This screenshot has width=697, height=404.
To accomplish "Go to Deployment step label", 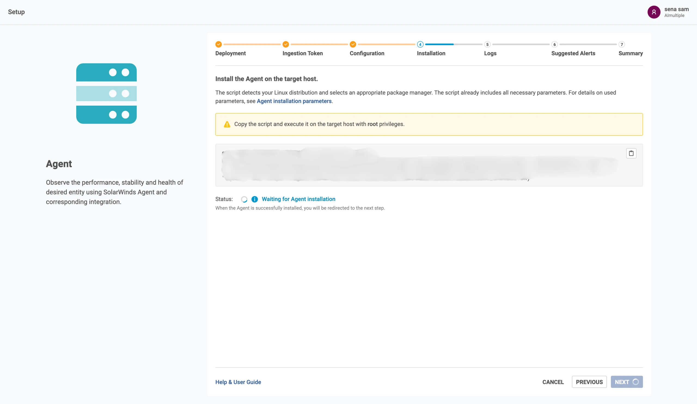I will pos(230,53).
